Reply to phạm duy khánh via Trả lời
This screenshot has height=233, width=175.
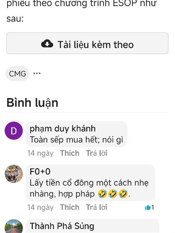pyautogui.click(x=97, y=153)
